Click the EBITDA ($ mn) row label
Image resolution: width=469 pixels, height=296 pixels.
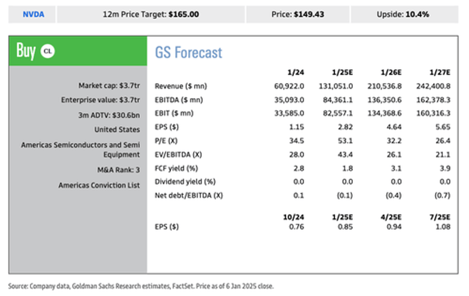tap(179, 100)
